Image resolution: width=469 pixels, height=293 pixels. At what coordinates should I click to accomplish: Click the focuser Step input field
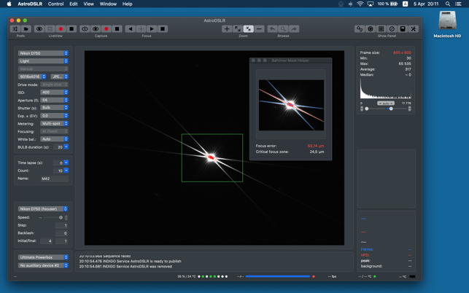coord(61,225)
